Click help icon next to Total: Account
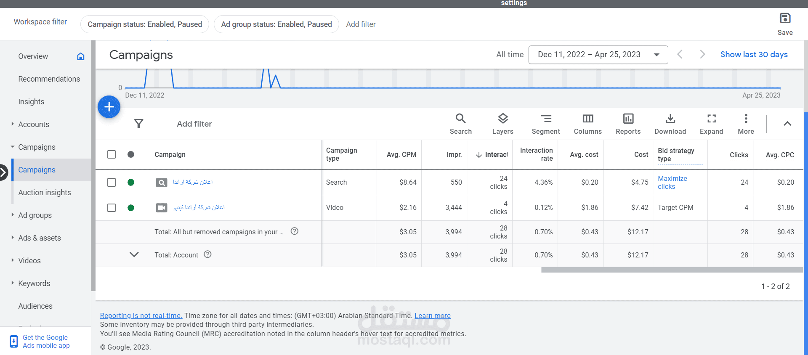This screenshot has height=355, width=808. click(207, 254)
